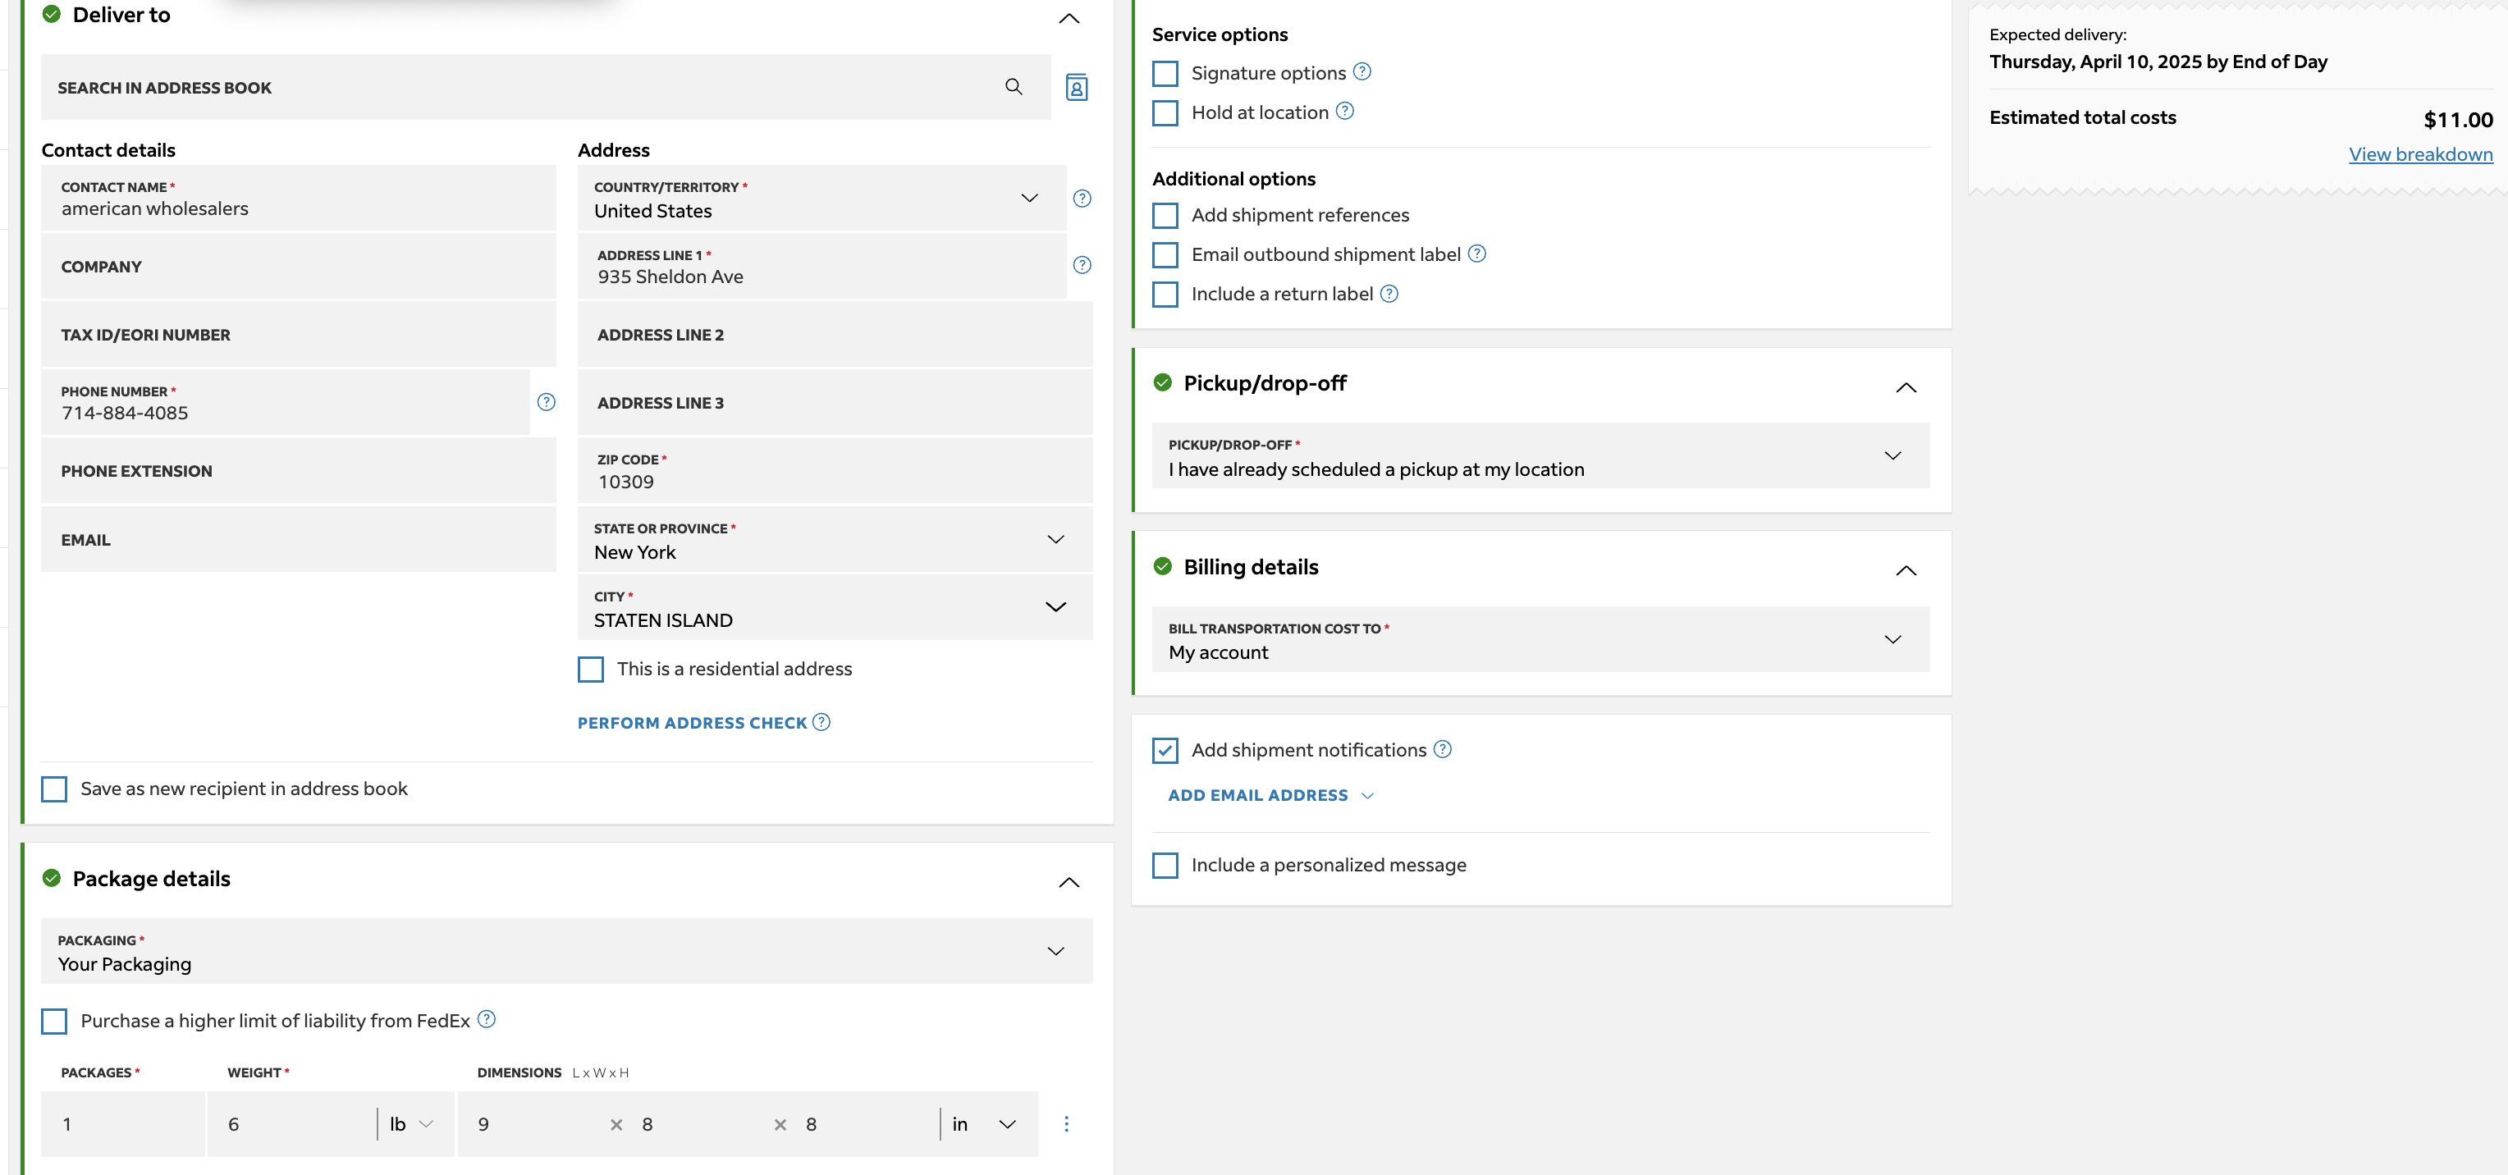2508x1175 pixels.
Task: Click dimensions length field showing 9
Action: (x=533, y=1124)
